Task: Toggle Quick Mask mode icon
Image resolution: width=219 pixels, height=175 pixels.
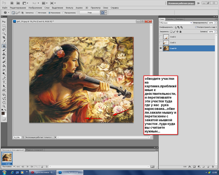Action: pos(4,119)
